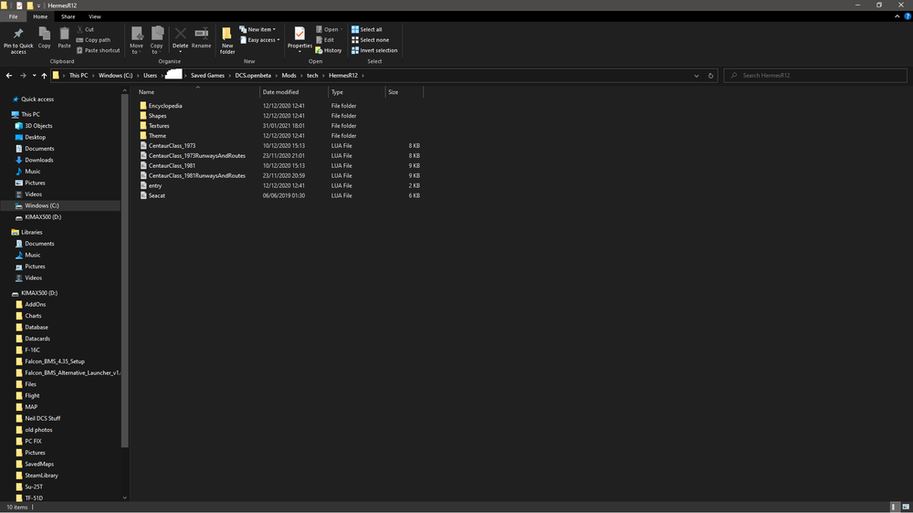Click DCS.openbeta in the address path
Image resolution: width=913 pixels, height=513 pixels.
click(253, 75)
